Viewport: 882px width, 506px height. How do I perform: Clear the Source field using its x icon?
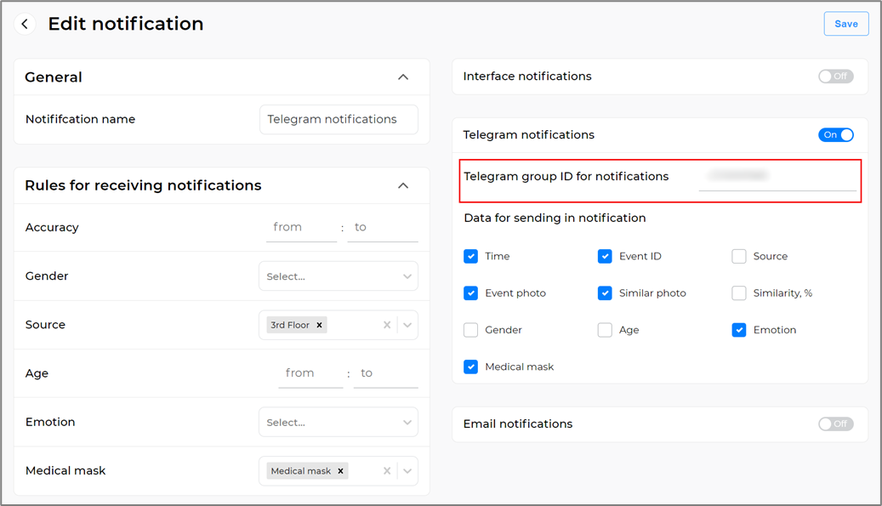click(x=387, y=325)
